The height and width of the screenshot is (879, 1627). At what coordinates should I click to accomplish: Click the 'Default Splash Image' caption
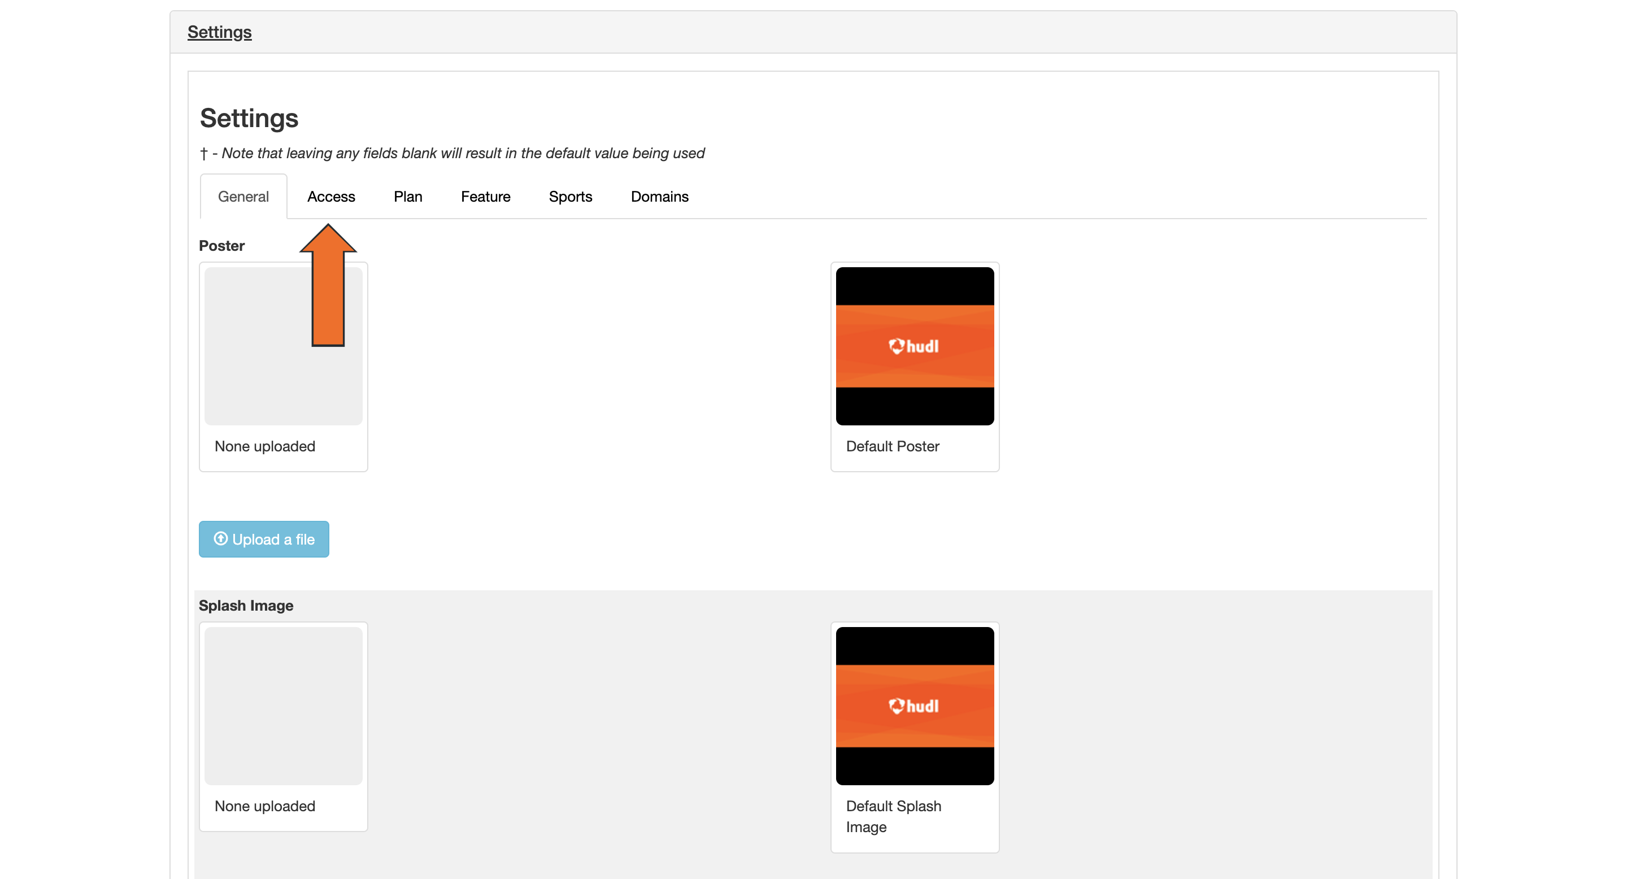[x=893, y=816]
